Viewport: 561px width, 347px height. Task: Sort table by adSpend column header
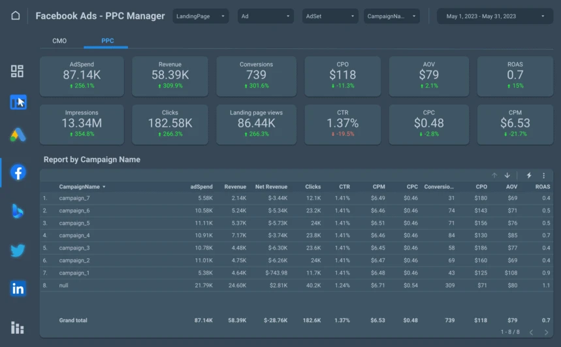[201, 187]
